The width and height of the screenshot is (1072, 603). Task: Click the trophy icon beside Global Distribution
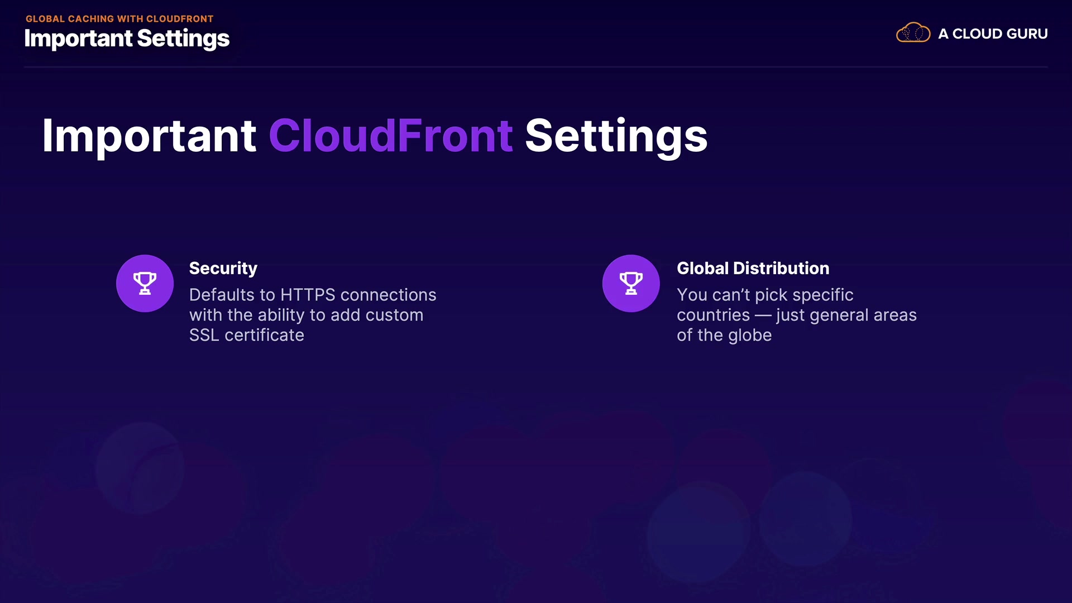[x=631, y=283]
